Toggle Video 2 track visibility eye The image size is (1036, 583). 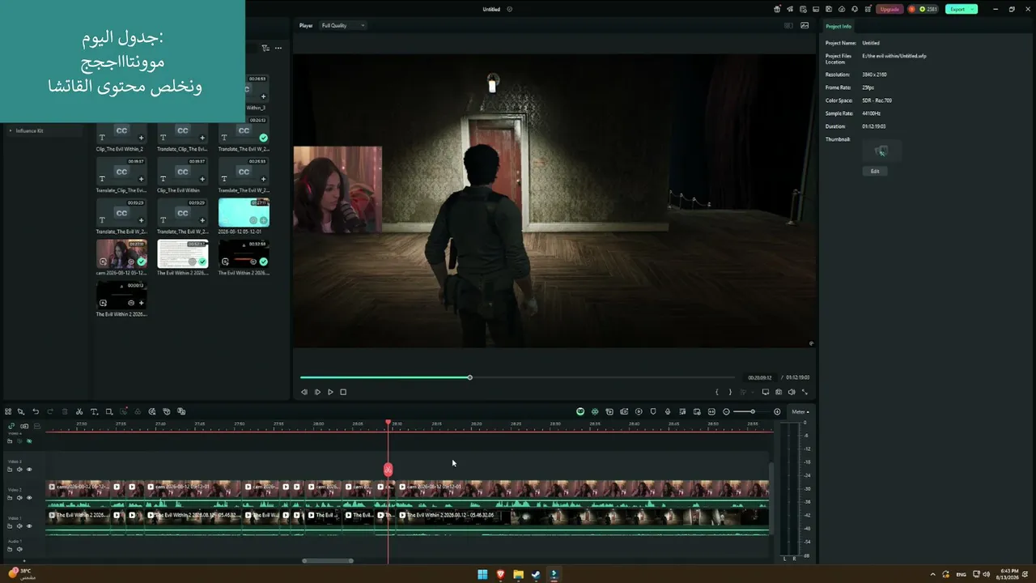(29, 497)
